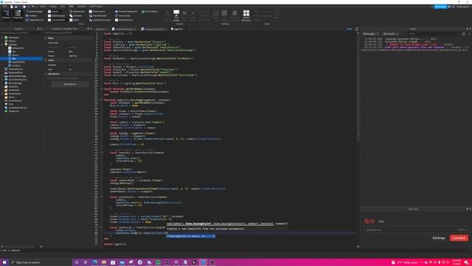Select Atmosphere in the Explorer
472x266 pixels.
coord(18,48)
